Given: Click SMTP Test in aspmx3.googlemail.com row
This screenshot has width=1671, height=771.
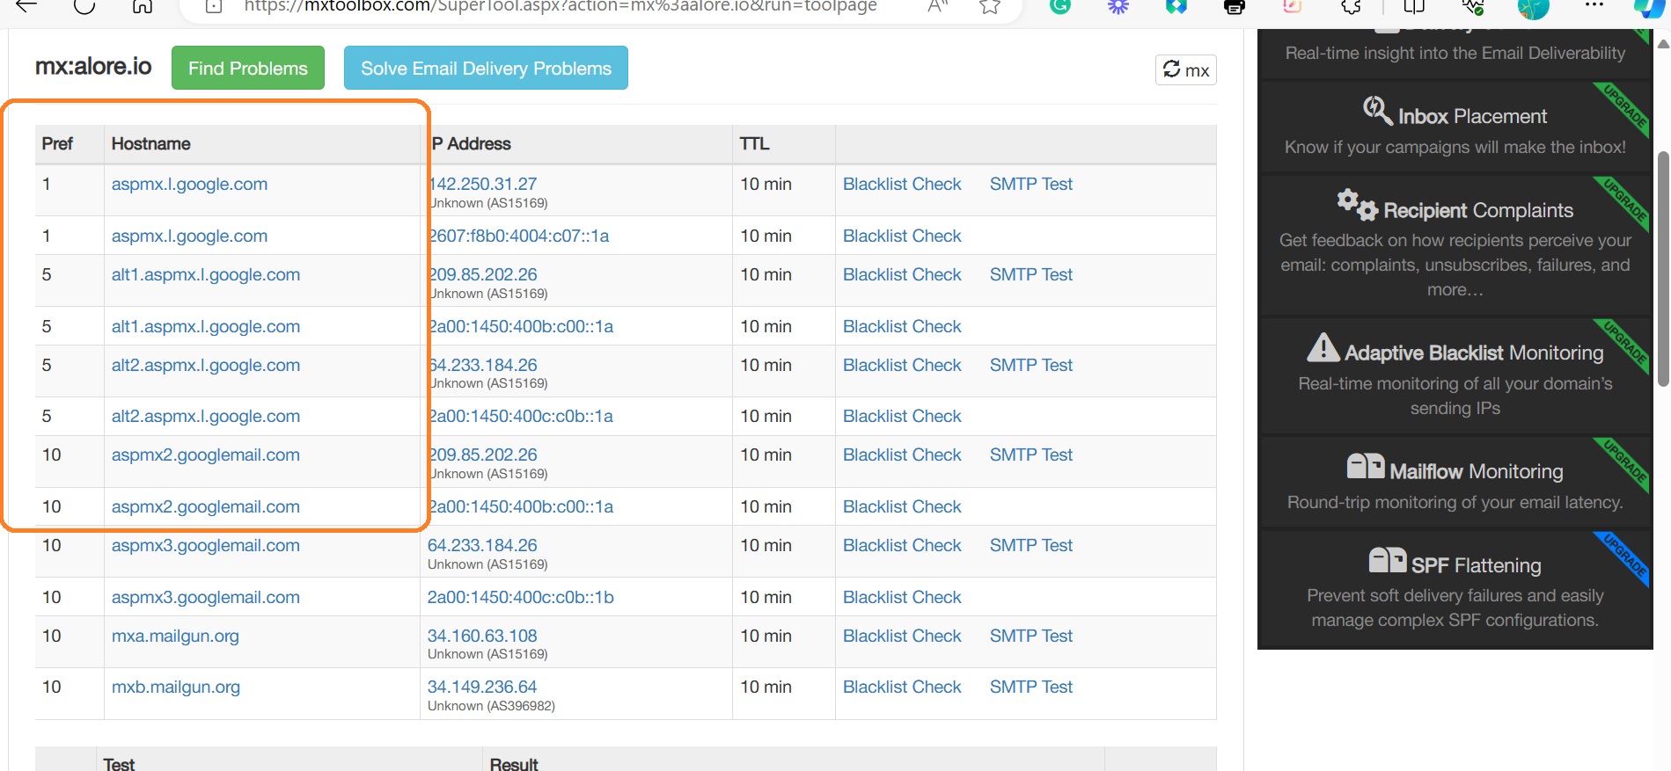Looking at the screenshot, I should (x=1031, y=545).
